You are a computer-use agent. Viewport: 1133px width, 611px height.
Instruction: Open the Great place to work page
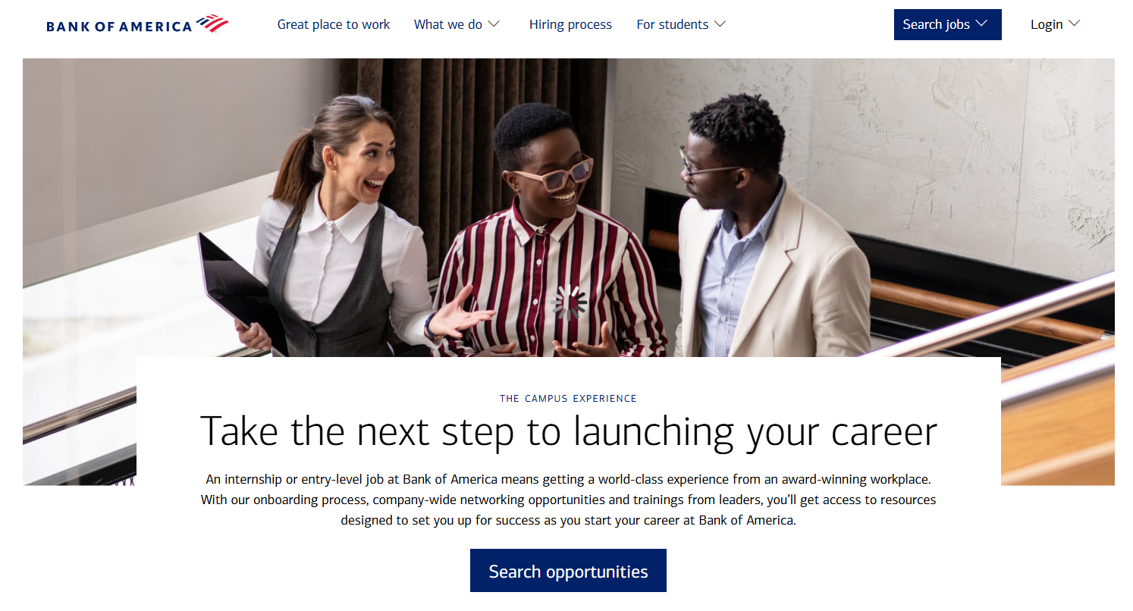tap(334, 24)
